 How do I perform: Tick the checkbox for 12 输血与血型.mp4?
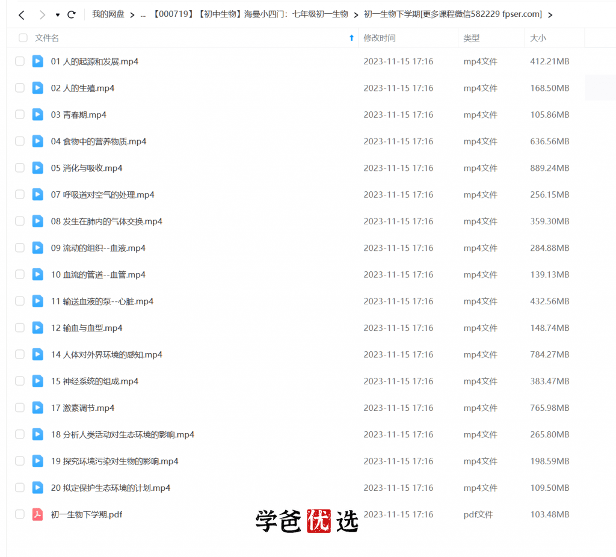(x=20, y=328)
